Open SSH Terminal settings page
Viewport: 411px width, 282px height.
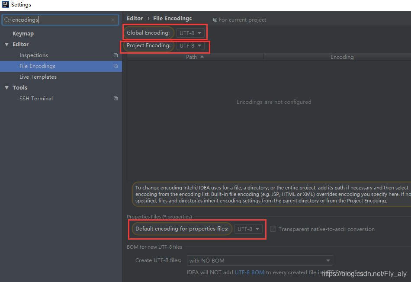pos(36,99)
